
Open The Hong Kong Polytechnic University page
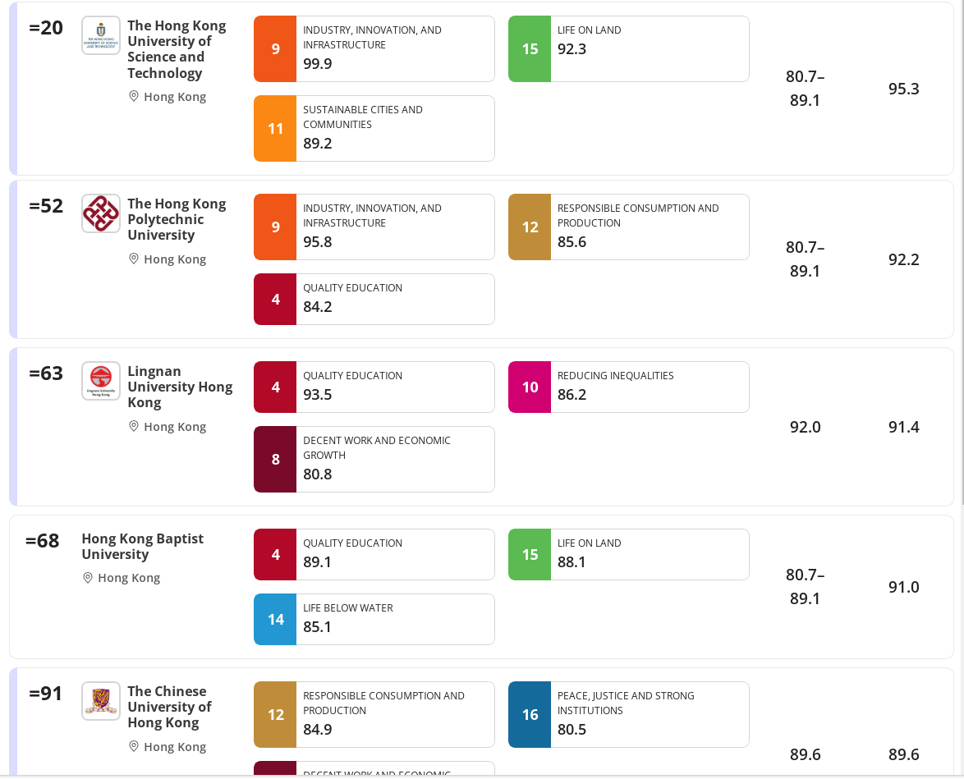point(177,219)
